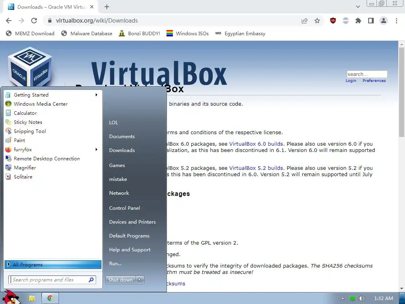The width and height of the screenshot is (405, 304).
Task: Launch the Magnifier icon
Action: point(8,167)
